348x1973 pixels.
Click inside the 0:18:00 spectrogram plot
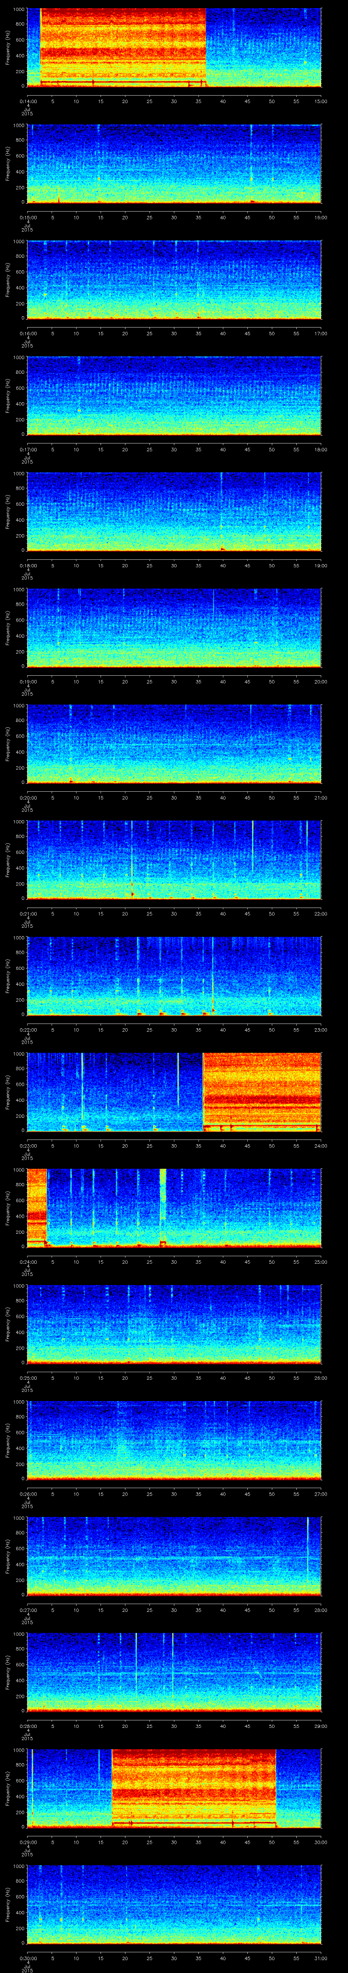tap(174, 512)
